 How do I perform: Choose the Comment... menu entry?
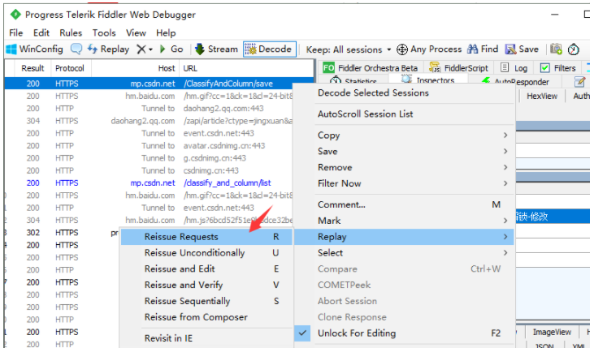click(x=404, y=204)
